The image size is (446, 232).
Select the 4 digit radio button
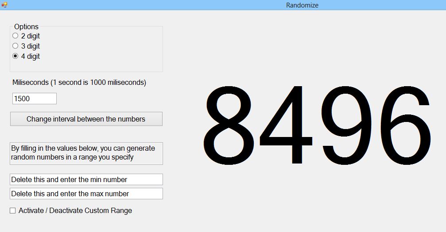[x=16, y=56]
